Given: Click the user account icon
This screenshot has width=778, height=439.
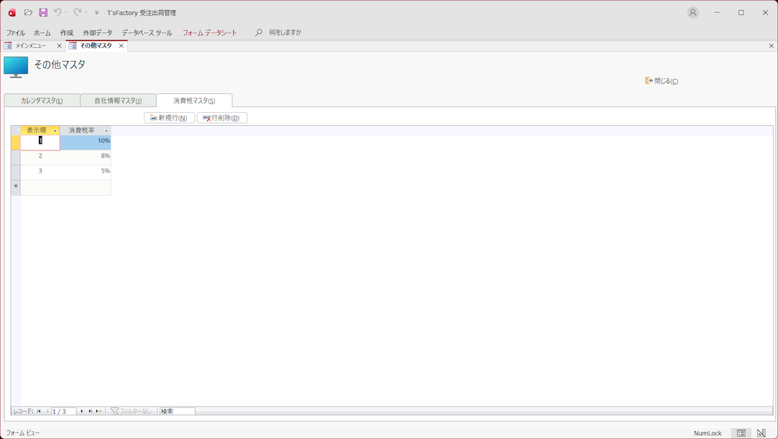Looking at the screenshot, I should (692, 13).
